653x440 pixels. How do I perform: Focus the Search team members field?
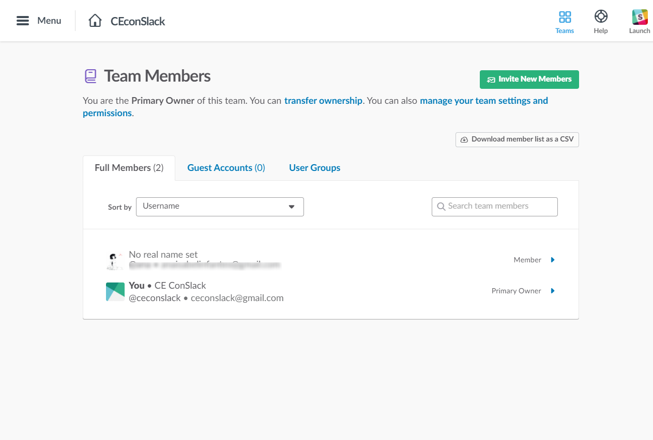click(495, 207)
